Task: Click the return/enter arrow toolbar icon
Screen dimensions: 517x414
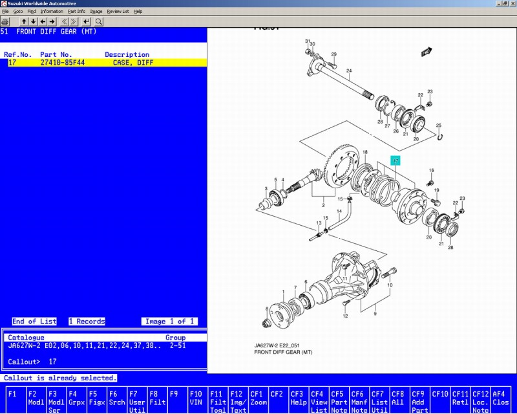Action: 87,22
